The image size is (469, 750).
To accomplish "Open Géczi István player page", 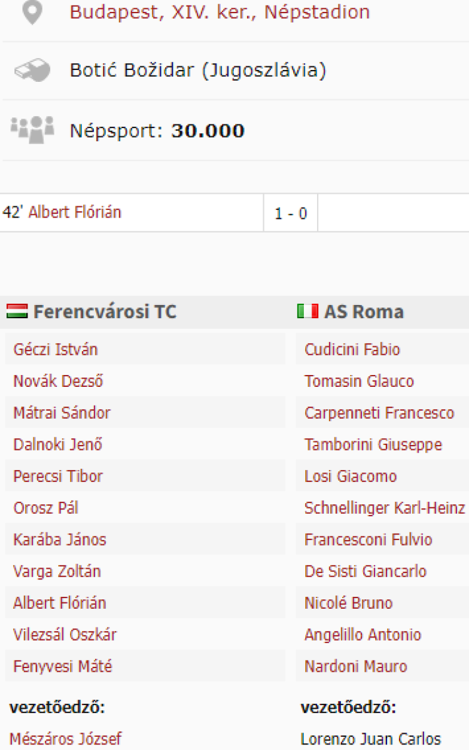I will click(56, 349).
